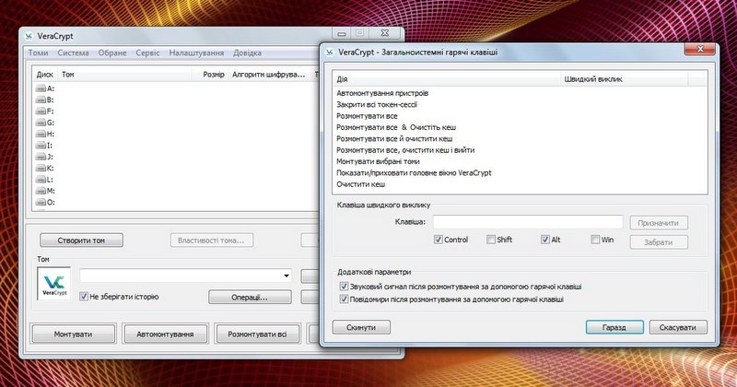
Task: Open the Томи menu
Action: click(x=38, y=53)
